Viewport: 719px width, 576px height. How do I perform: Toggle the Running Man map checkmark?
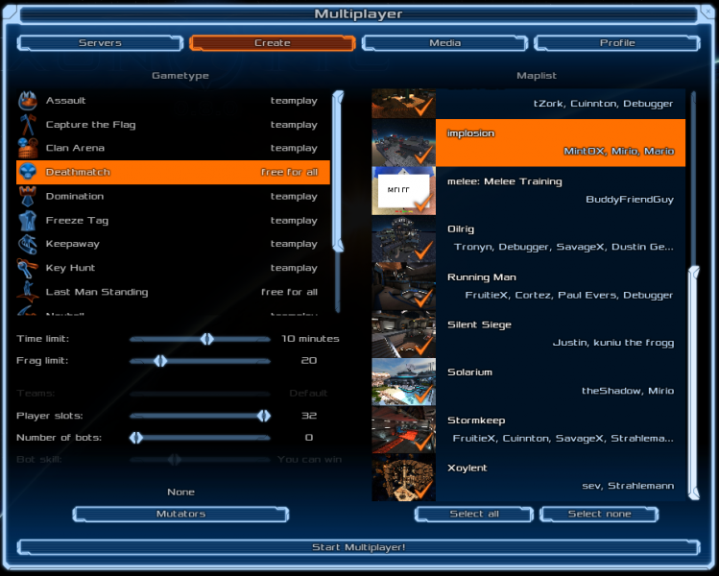coord(424,299)
